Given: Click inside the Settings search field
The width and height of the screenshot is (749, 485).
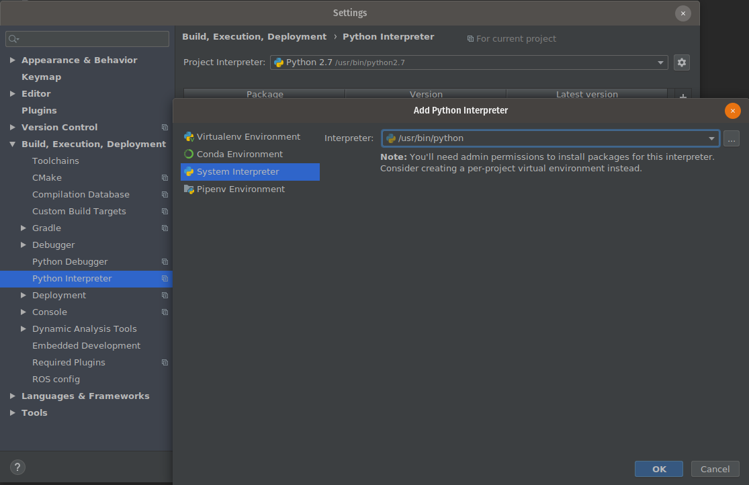Looking at the screenshot, I should tap(87, 39).
